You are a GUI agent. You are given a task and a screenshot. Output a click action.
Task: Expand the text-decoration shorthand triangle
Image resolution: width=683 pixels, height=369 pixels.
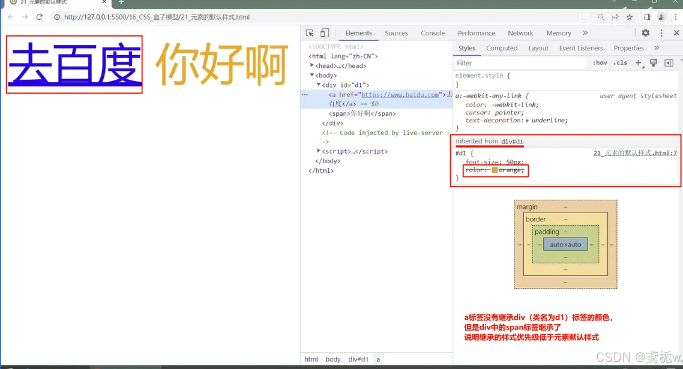[528, 121]
